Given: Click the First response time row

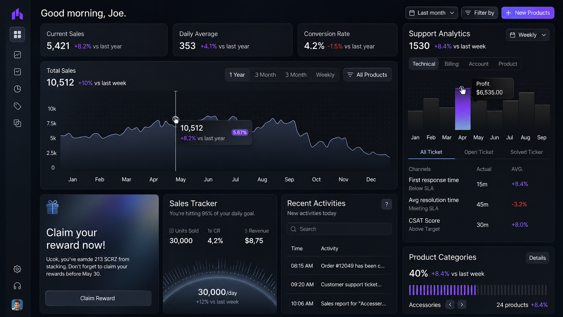Looking at the screenshot, I should tap(478, 184).
